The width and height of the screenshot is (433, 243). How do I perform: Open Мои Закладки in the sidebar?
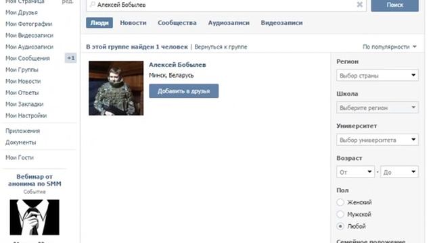click(24, 104)
